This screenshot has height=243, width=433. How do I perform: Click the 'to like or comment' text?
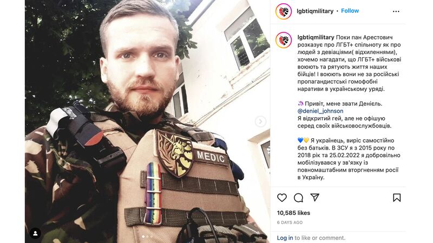coord(320,238)
